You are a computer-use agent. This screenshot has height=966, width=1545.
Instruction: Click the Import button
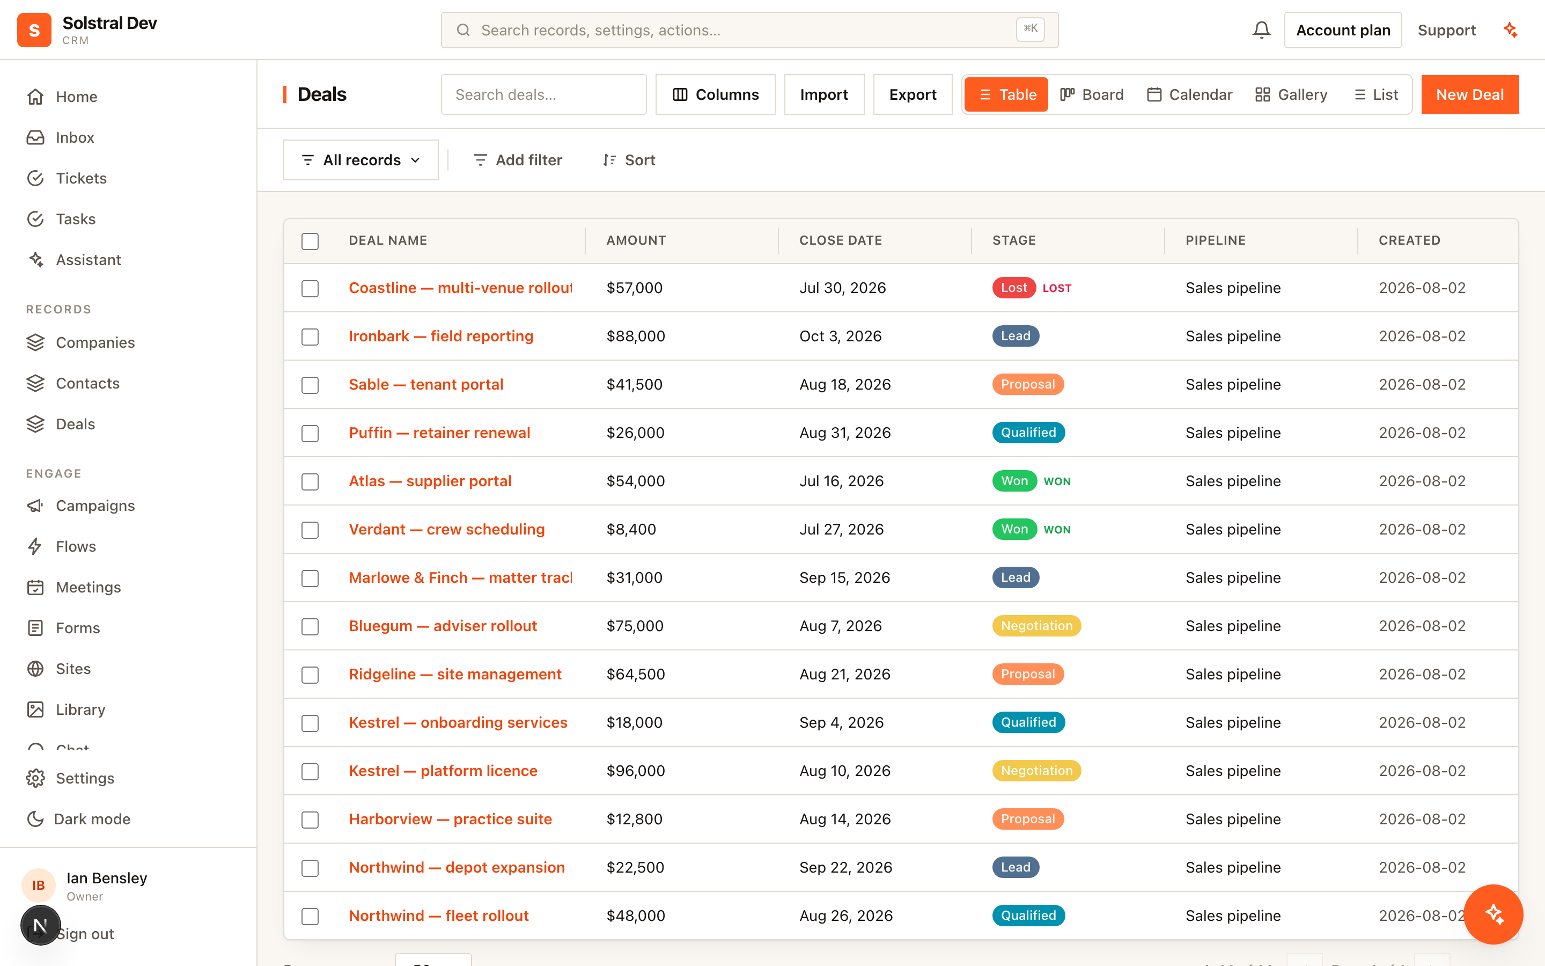coord(823,94)
